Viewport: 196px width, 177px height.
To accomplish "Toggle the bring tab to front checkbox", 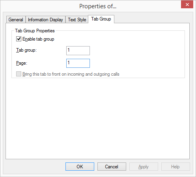I will click(x=19, y=74).
